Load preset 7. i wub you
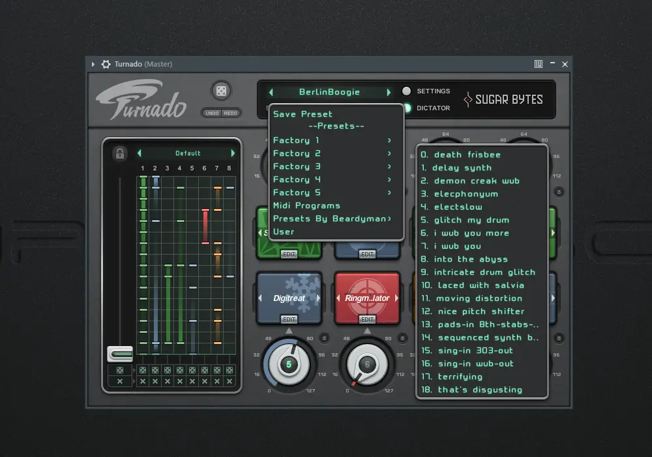652x457 pixels. [x=482, y=246]
